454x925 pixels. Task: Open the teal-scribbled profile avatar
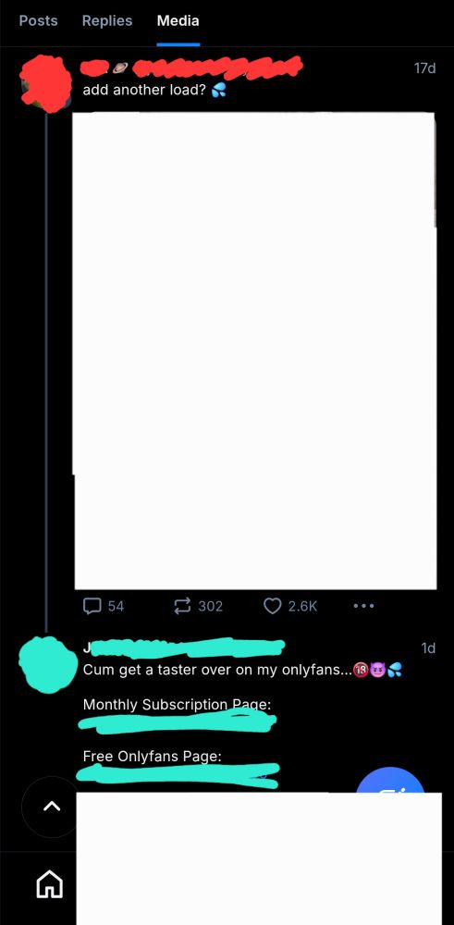[47, 665]
